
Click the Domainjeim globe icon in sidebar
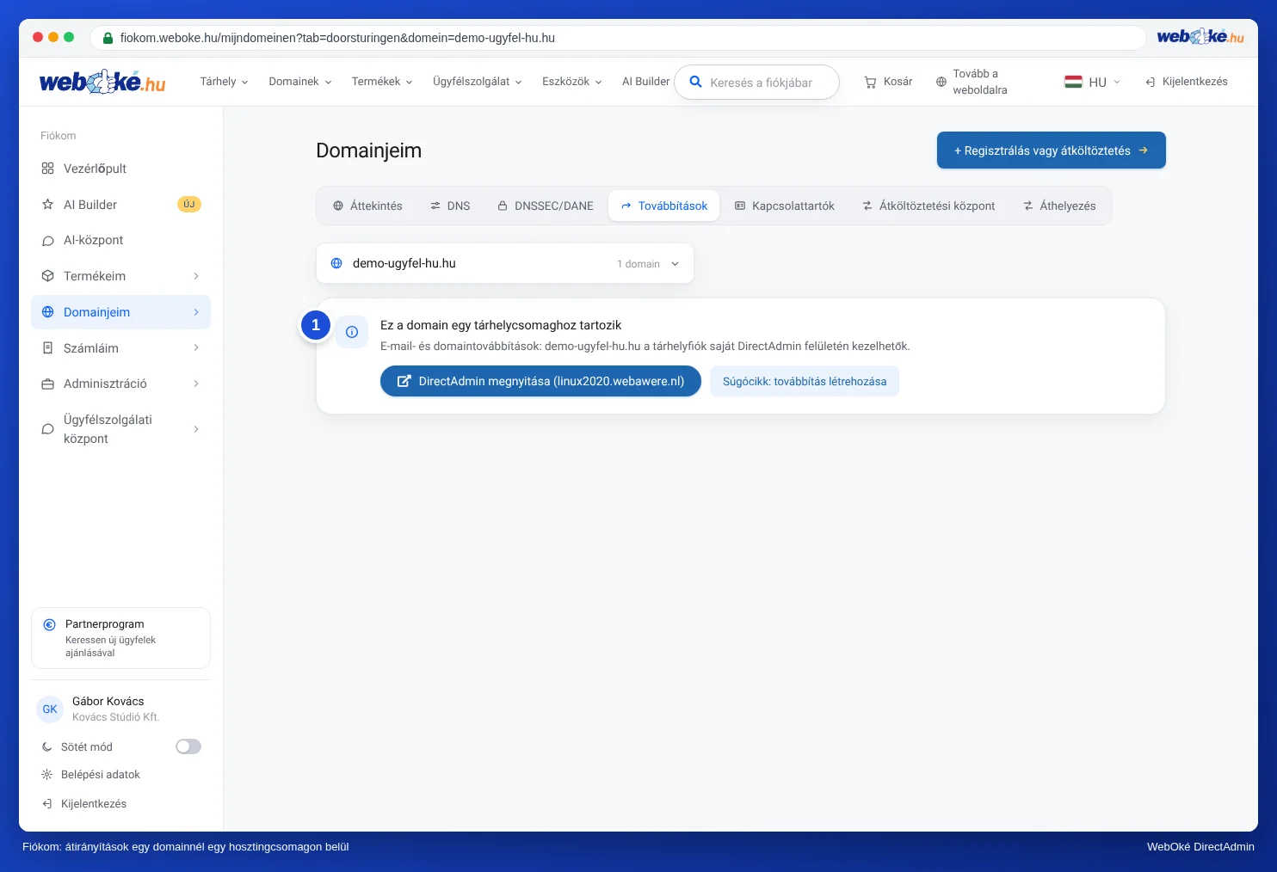48,312
